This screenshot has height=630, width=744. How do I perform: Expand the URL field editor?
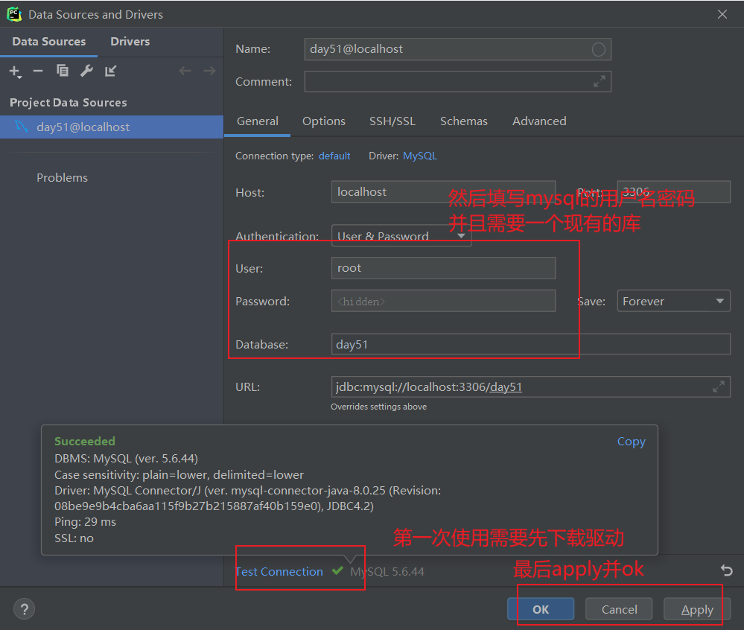(719, 386)
